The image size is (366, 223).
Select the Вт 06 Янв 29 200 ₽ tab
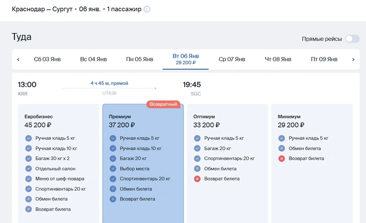pyautogui.click(x=186, y=59)
